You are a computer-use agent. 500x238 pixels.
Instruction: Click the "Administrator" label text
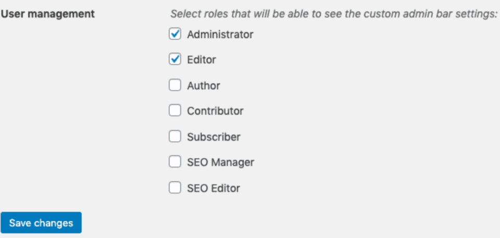tap(220, 35)
